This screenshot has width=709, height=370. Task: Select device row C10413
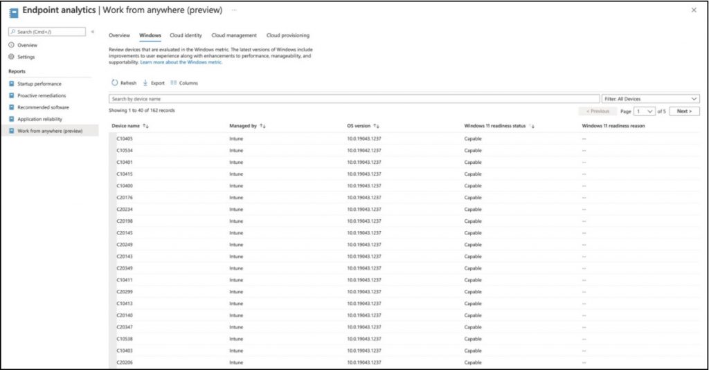click(x=404, y=303)
